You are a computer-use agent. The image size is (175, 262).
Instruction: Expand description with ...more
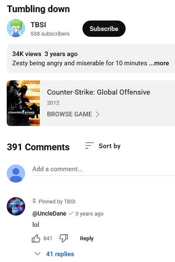(x=159, y=63)
